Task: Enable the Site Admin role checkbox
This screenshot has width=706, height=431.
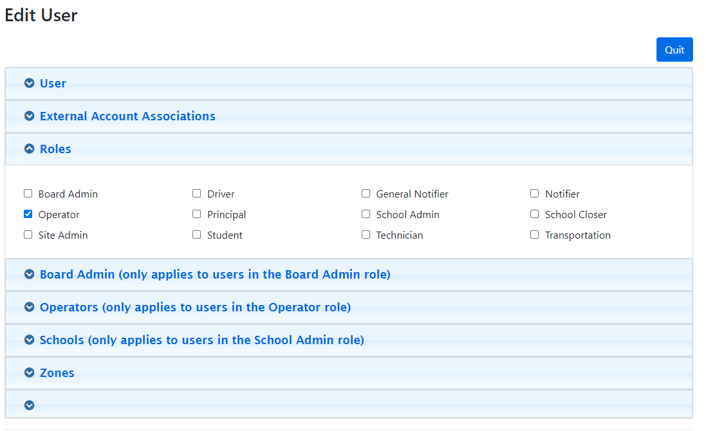Action: click(28, 235)
